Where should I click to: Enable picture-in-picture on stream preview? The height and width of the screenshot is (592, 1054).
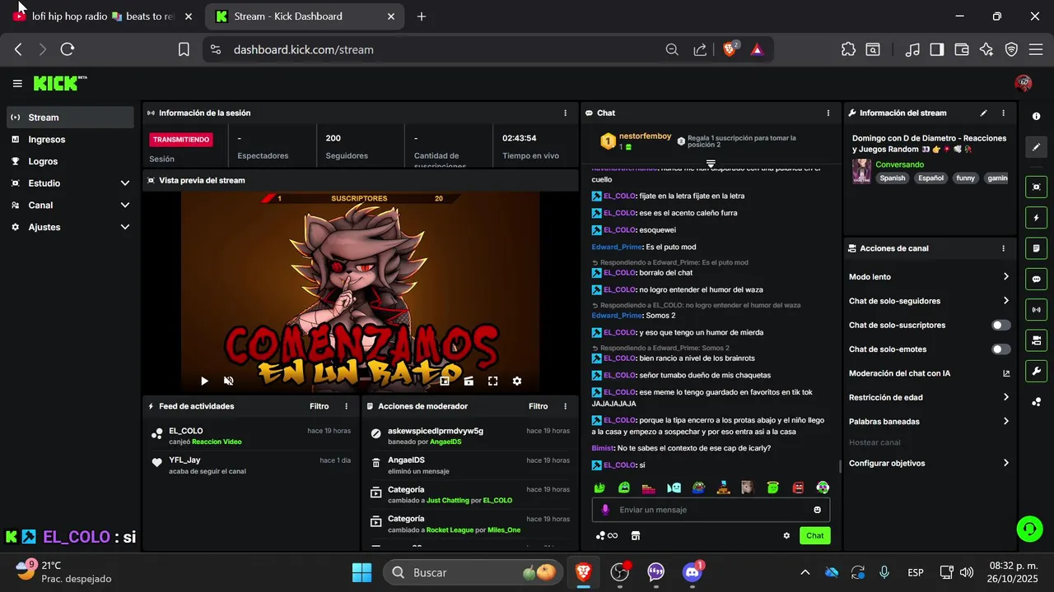445,381
